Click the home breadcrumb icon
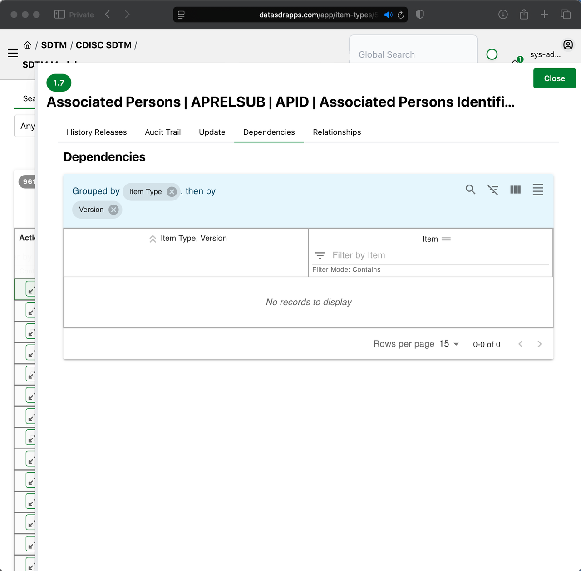Viewport: 581px width, 571px height. point(27,44)
